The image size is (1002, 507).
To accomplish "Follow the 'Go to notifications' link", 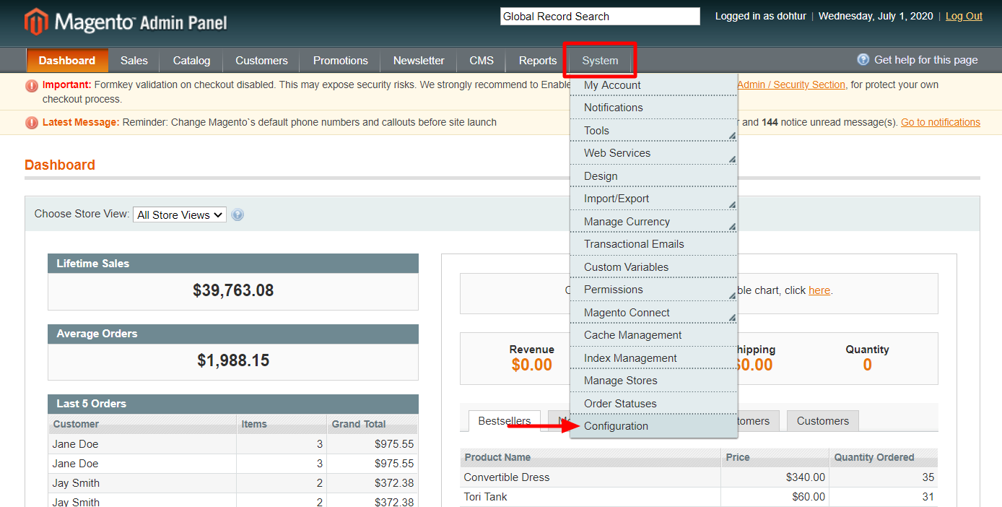I will coord(941,122).
